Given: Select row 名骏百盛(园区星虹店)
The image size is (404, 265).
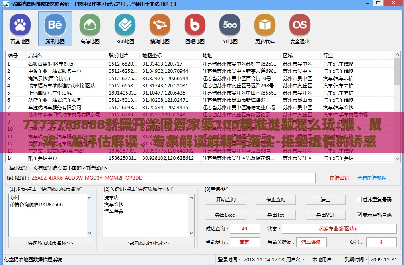Looking at the screenshot, I should click(200, 64).
